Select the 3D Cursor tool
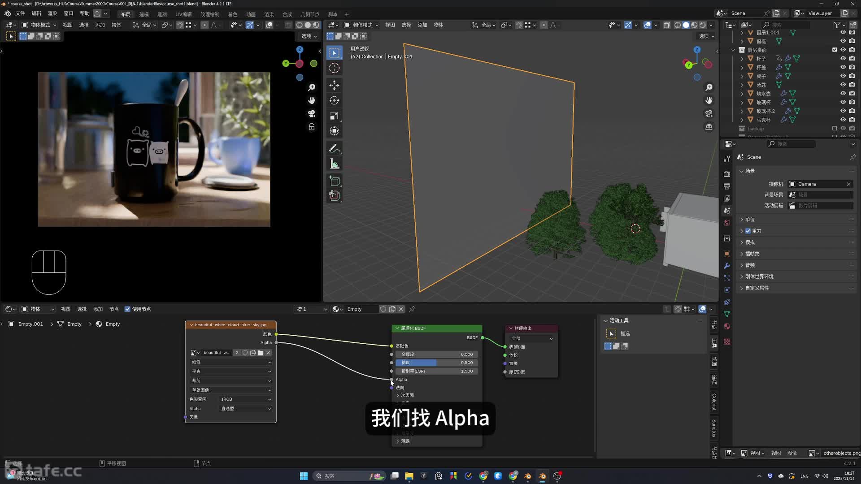Viewport: 861px width, 484px height. click(x=334, y=68)
